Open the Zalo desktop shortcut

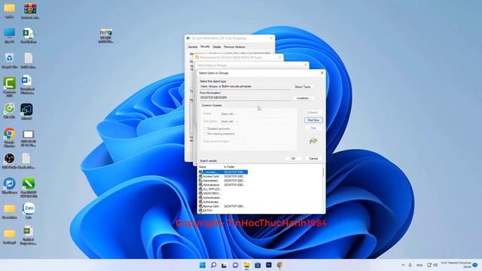(29, 211)
